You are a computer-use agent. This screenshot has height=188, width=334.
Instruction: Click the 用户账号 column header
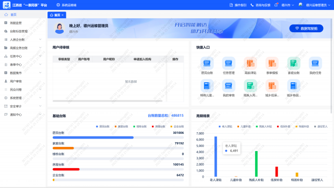point(84,59)
